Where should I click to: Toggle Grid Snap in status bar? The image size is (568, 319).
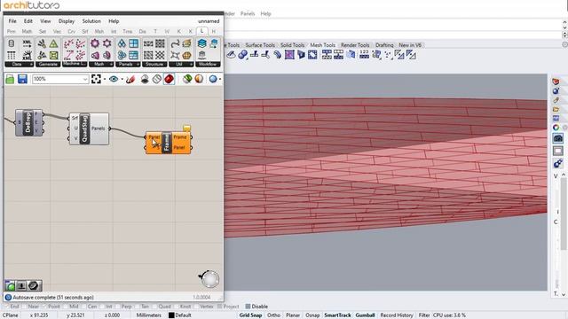[250, 315]
